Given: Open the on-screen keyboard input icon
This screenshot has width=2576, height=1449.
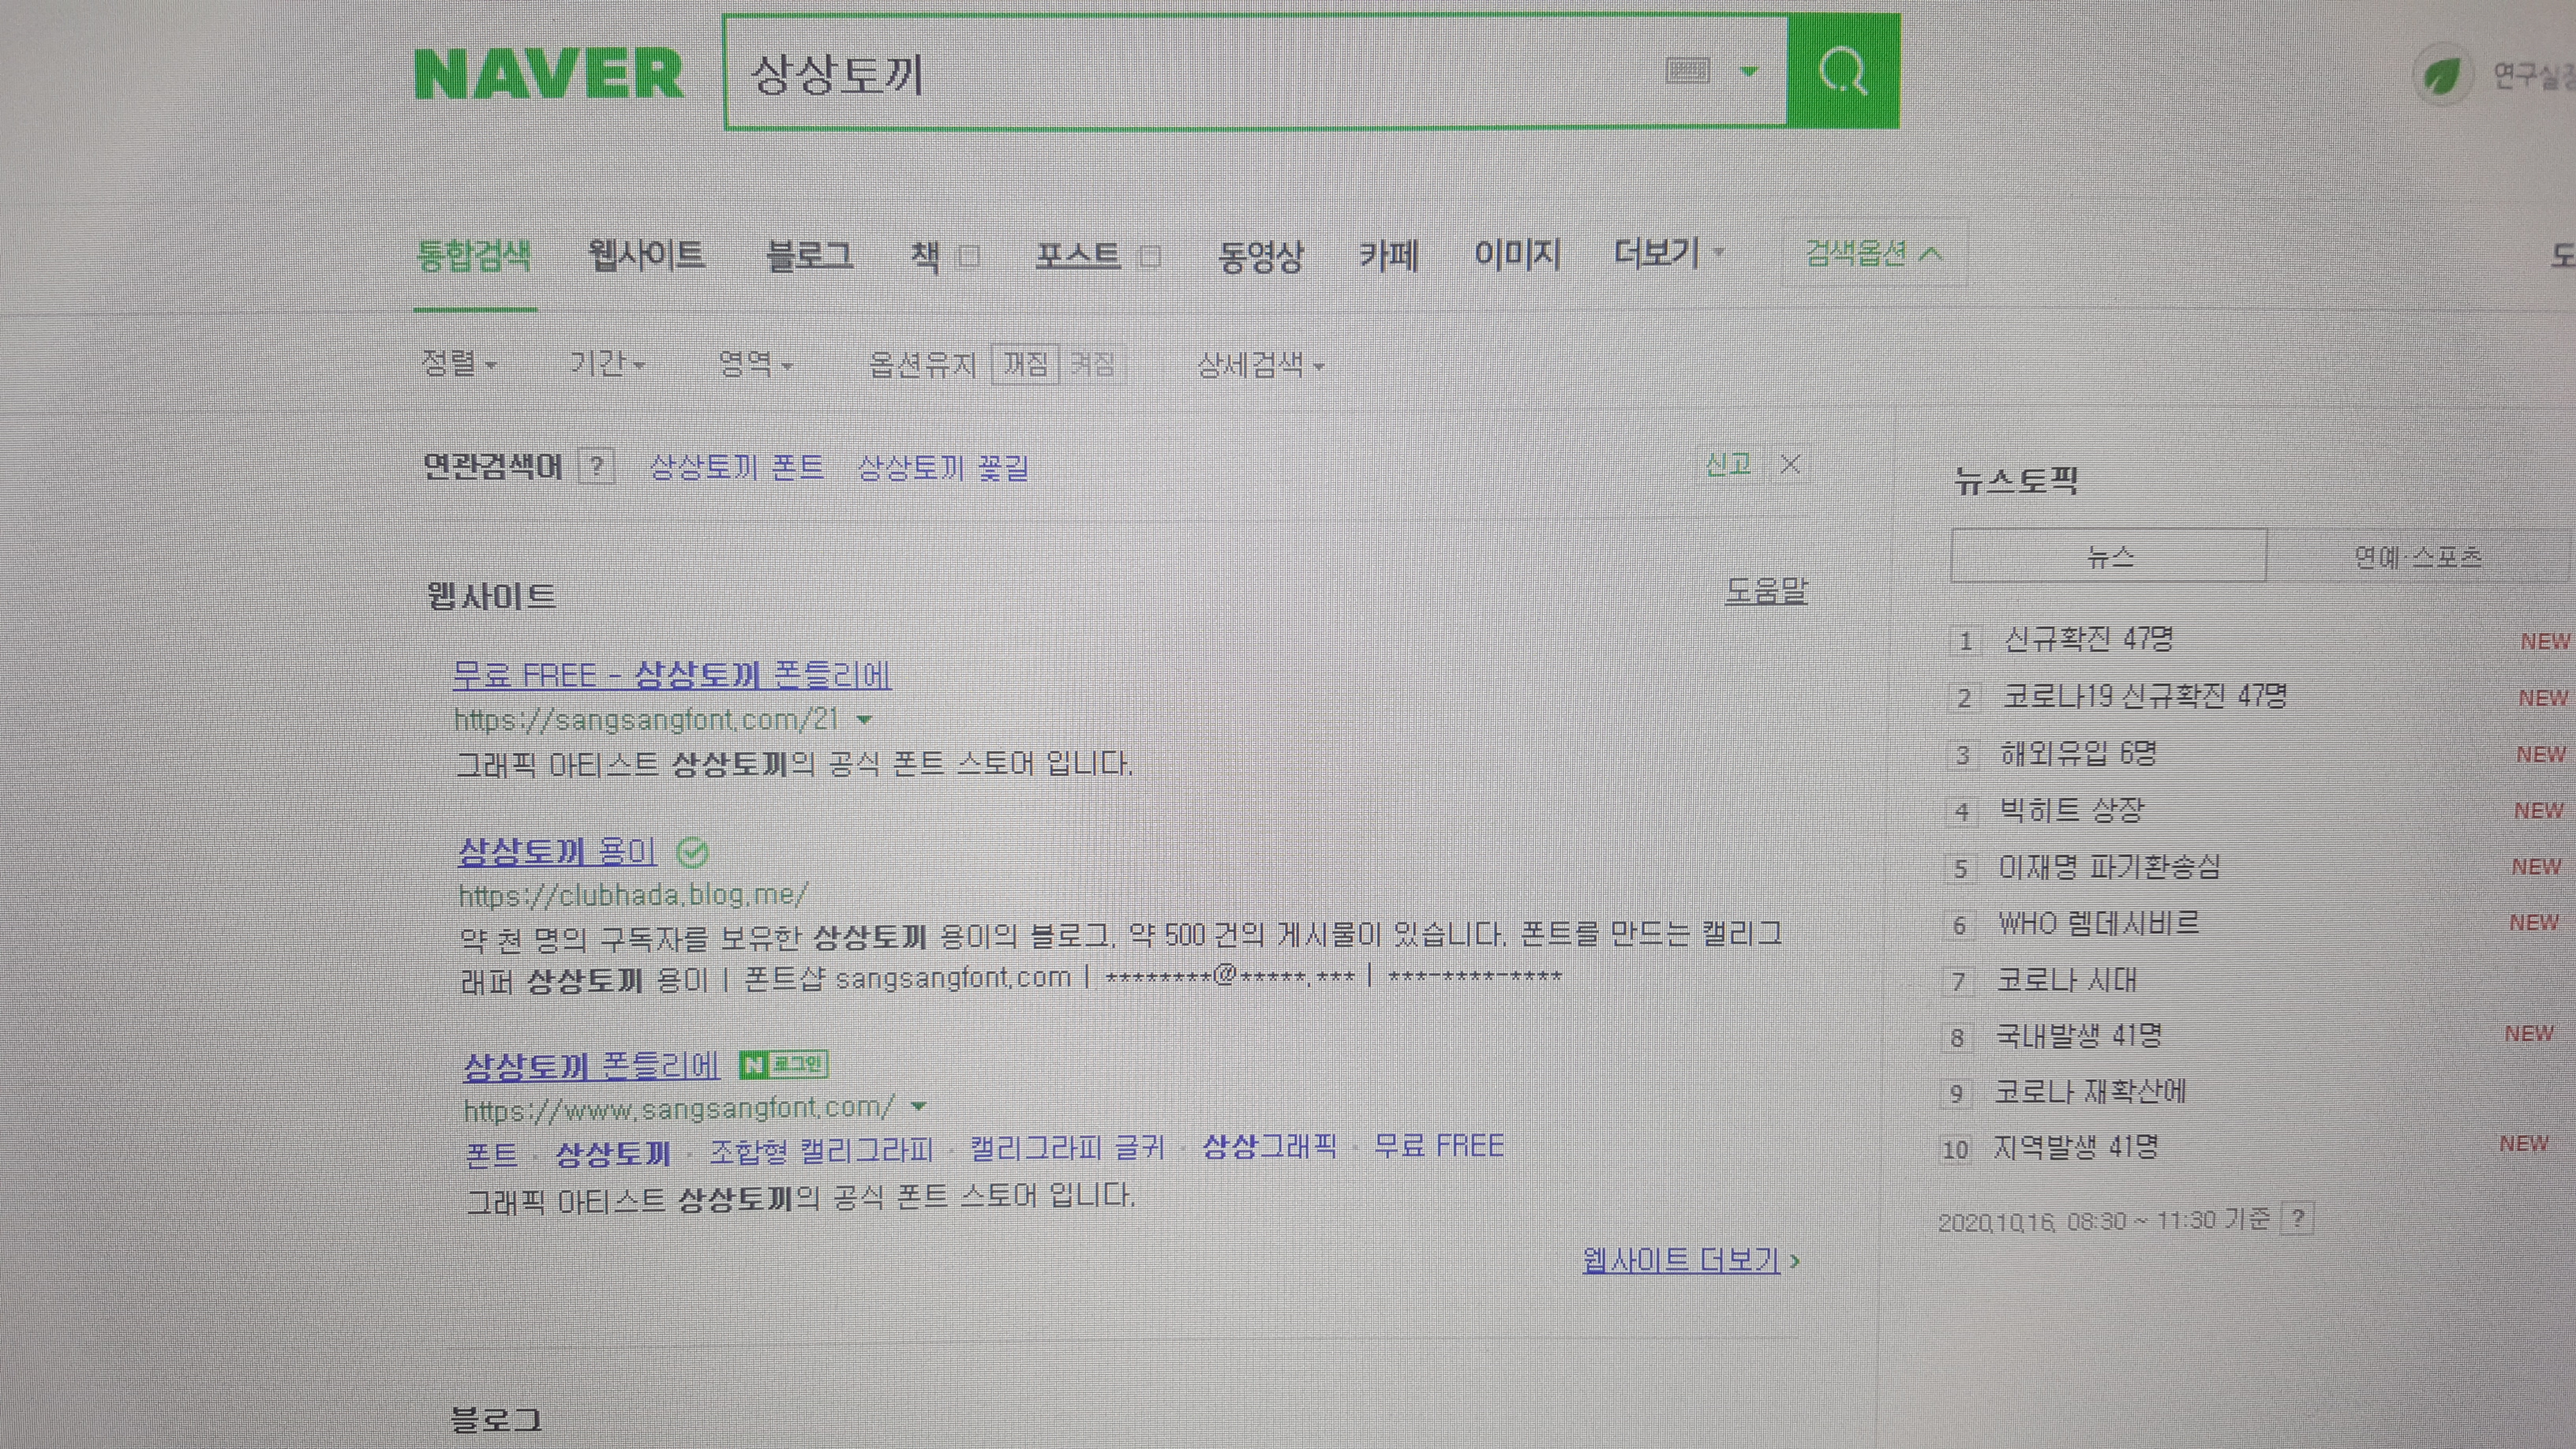Looking at the screenshot, I should tap(1688, 71).
